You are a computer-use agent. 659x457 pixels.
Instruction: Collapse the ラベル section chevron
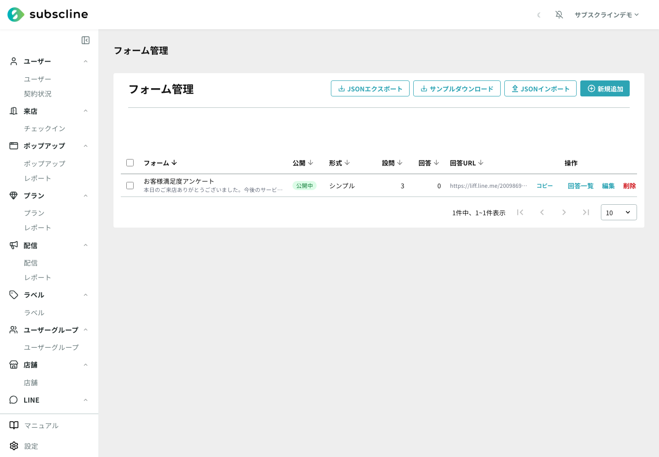[86, 295]
